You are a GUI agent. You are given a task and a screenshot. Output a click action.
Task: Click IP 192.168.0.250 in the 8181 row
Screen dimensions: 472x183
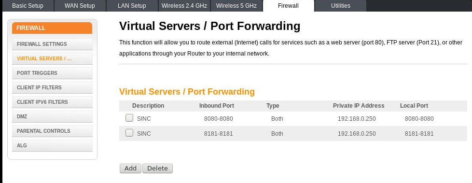pyautogui.click(x=357, y=133)
